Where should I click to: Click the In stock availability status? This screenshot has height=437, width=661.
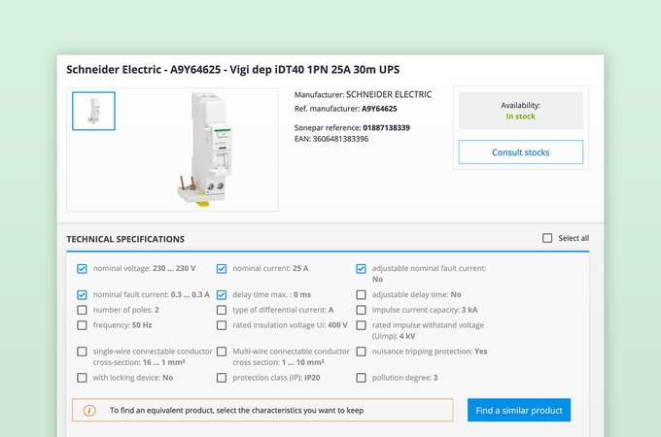521,117
